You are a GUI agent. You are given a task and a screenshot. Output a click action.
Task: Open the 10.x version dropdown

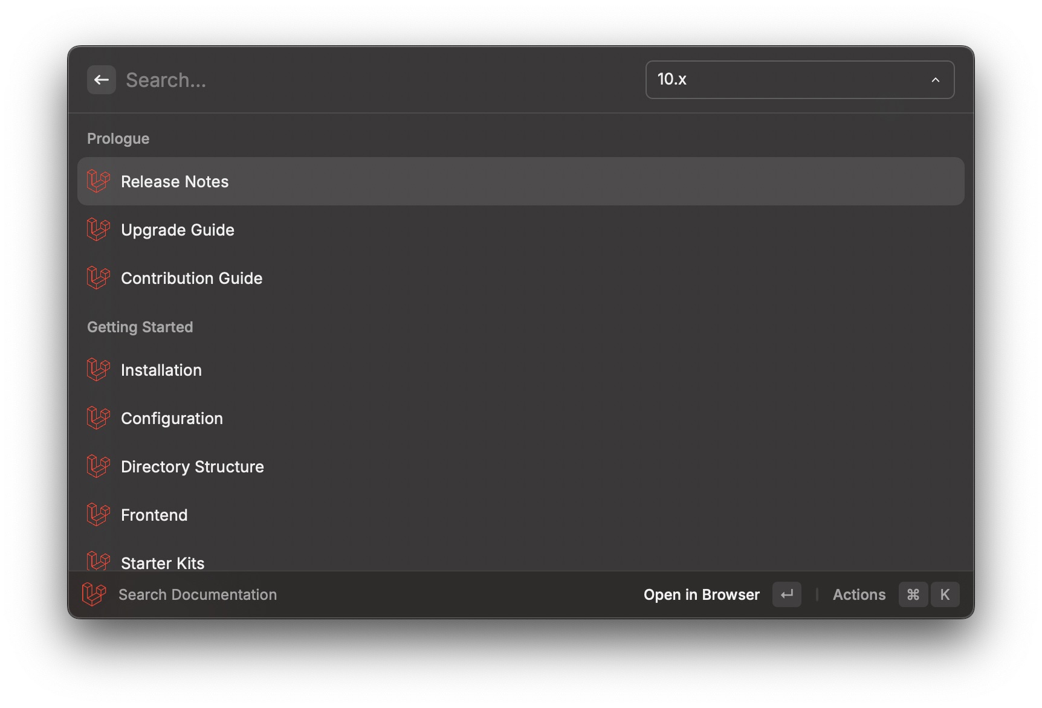[800, 79]
